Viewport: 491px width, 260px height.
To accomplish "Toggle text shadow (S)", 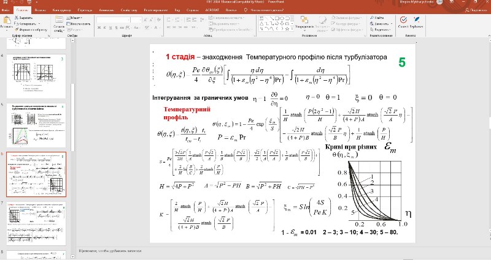I will point(116,28).
